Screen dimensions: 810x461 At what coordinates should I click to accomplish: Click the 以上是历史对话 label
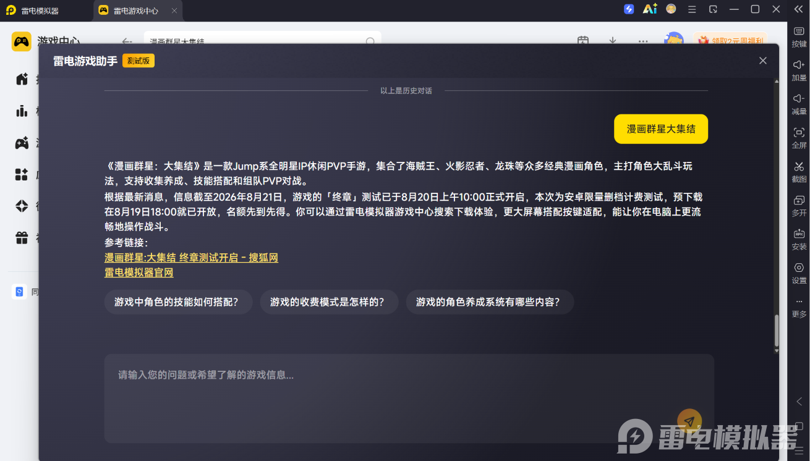pos(406,91)
